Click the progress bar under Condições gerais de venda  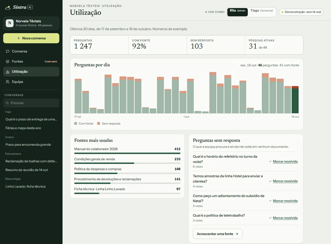point(127,163)
